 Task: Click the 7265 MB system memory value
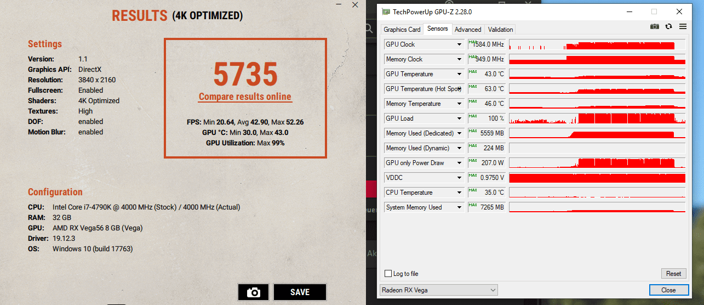pyautogui.click(x=486, y=207)
